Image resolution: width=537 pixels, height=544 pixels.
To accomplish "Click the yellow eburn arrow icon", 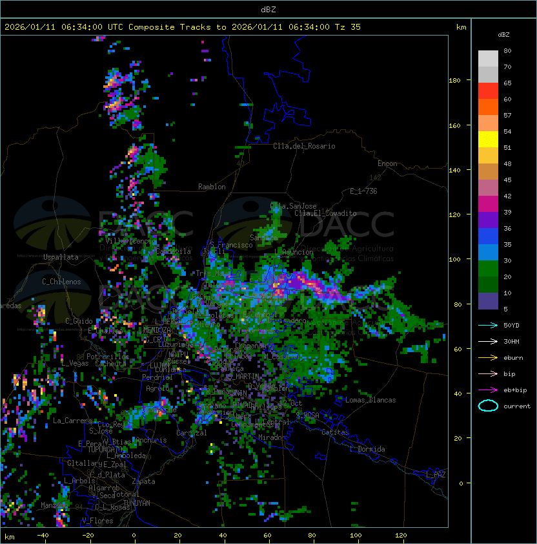I will 488,358.
